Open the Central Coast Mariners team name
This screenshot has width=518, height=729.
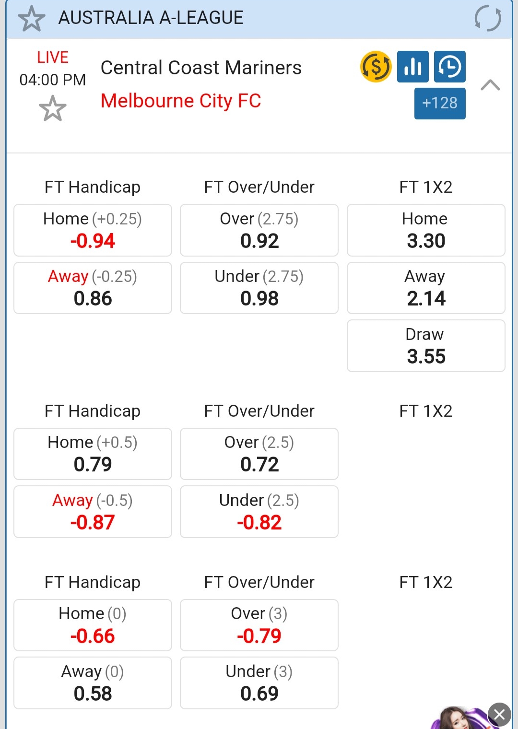pyautogui.click(x=201, y=68)
